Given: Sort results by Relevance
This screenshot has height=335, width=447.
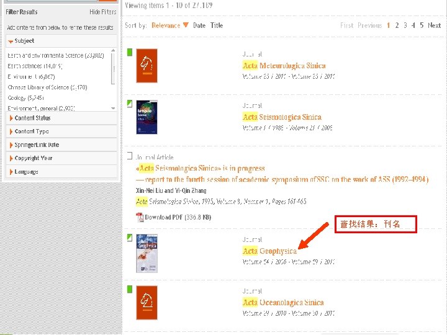Looking at the screenshot, I should 170,25.
